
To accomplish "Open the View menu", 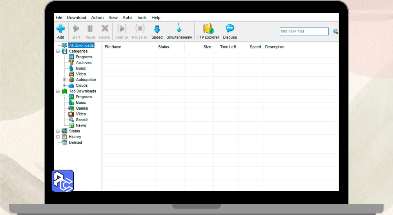I will (x=113, y=18).
